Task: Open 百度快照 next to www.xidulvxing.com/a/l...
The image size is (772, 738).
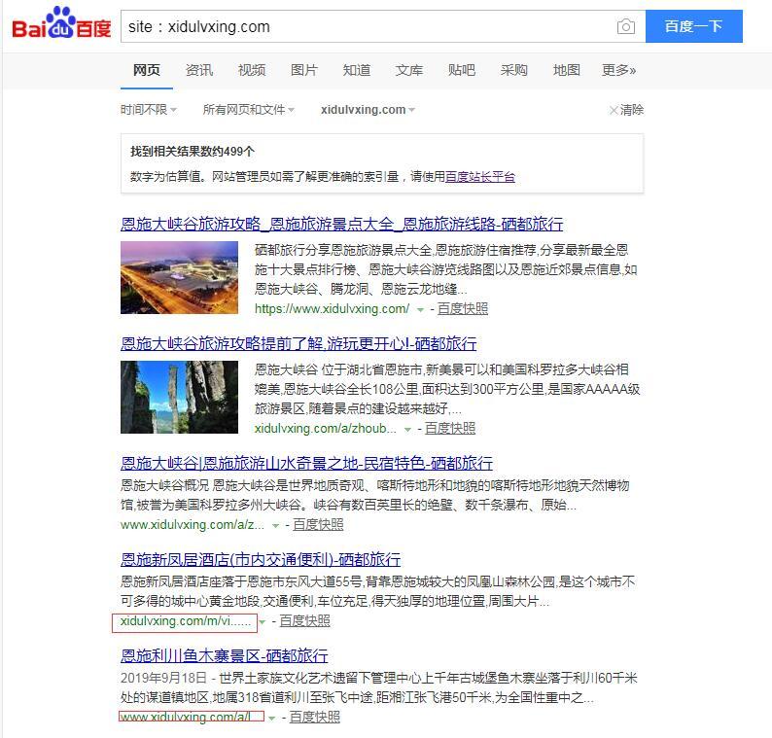Action: coord(315,718)
